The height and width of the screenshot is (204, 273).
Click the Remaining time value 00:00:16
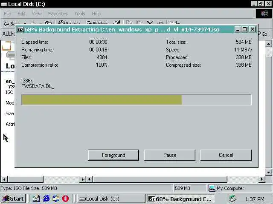tap(98, 50)
